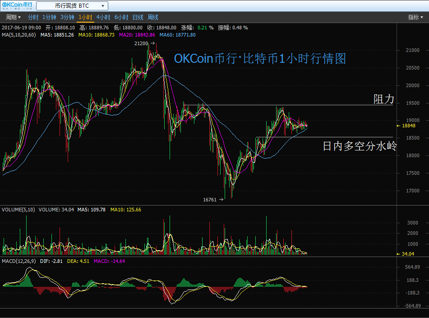Open the 指标 indicators dropdown
The image size is (429, 318).
click(x=415, y=17)
